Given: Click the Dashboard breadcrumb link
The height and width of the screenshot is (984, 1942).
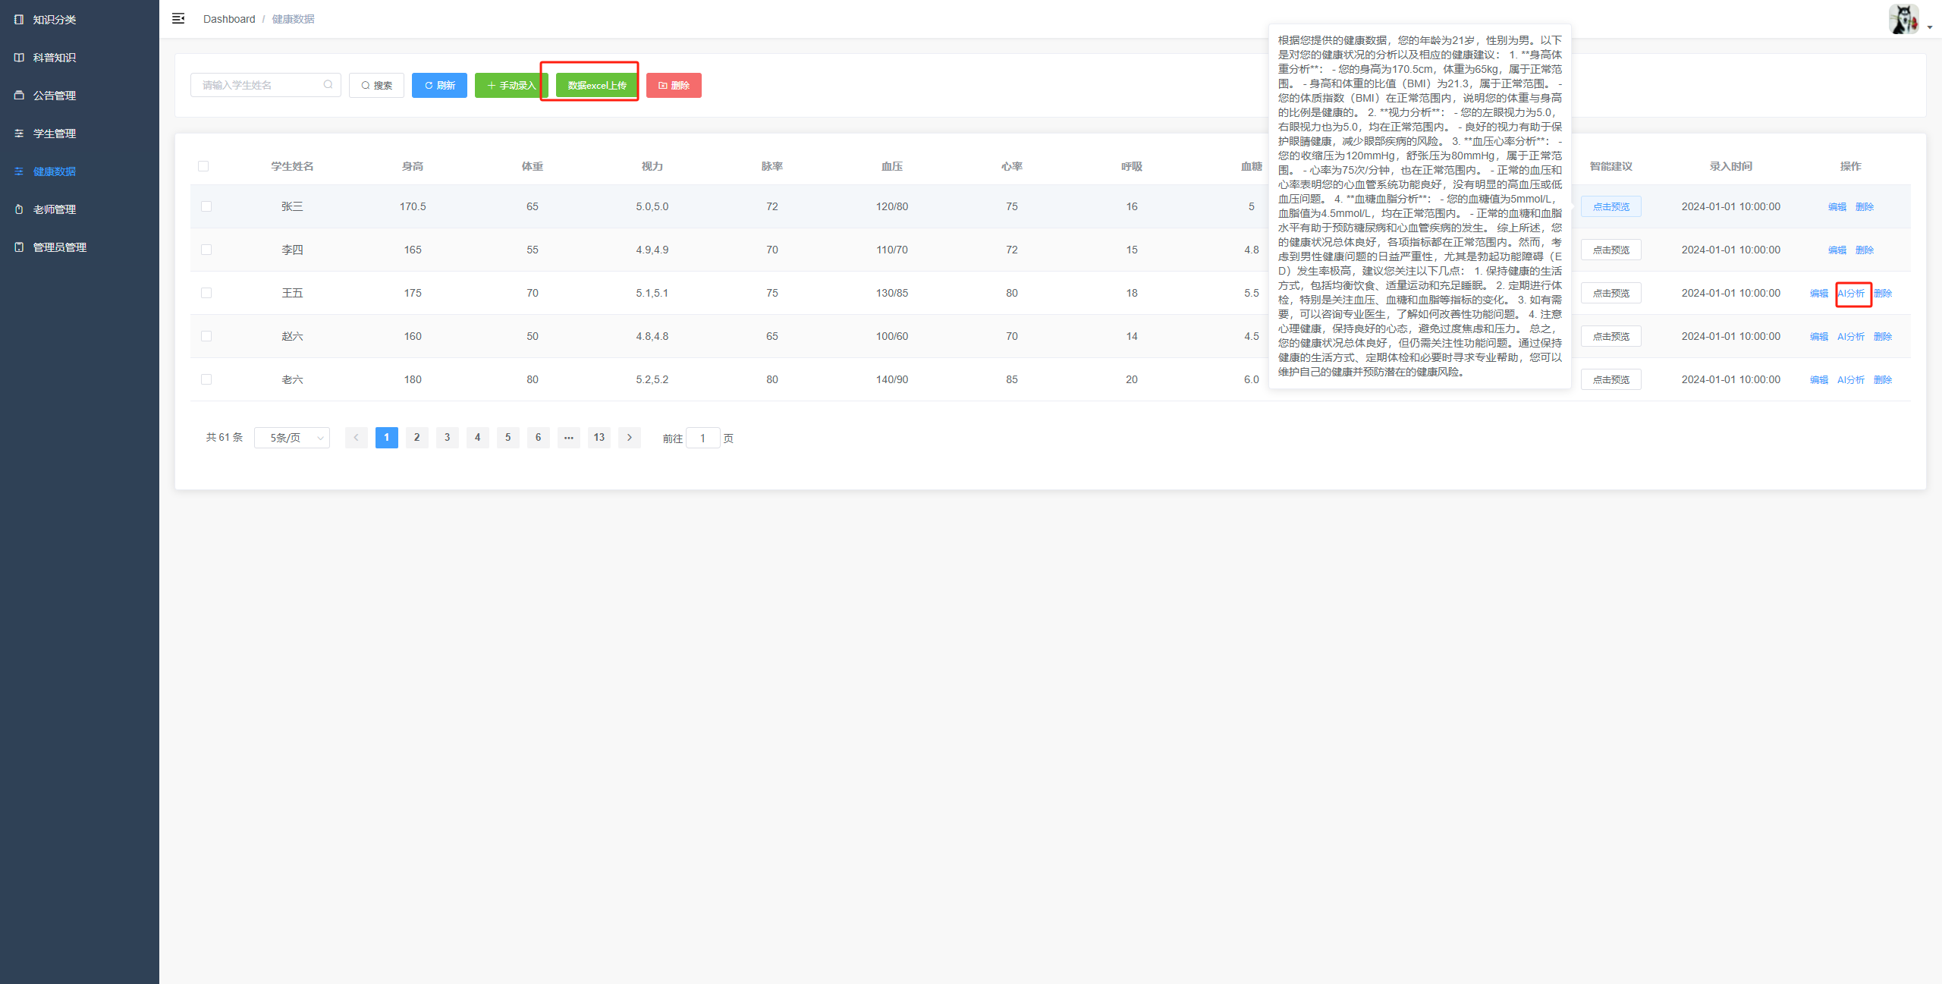Looking at the screenshot, I should point(229,19).
